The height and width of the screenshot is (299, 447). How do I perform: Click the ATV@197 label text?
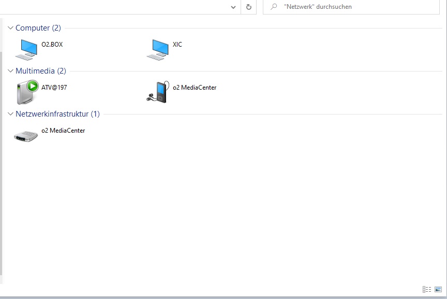[x=54, y=88]
